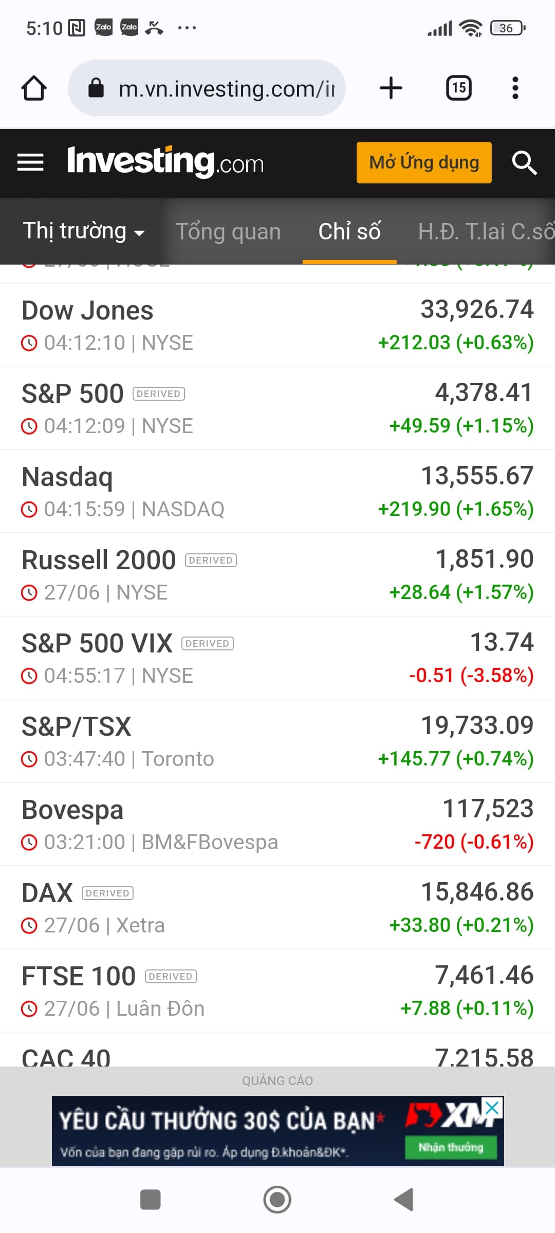Tap the Mở Ứng dụng button
The height and width of the screenshot is (1233, 555).
click(x=424, y=163)
